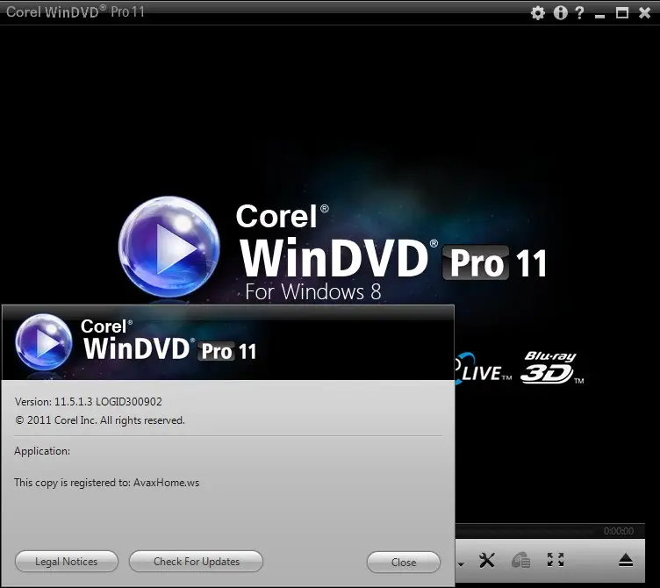Click the Version: 11.5.1.3 LOGID300902 text

[x=89, y=402]
